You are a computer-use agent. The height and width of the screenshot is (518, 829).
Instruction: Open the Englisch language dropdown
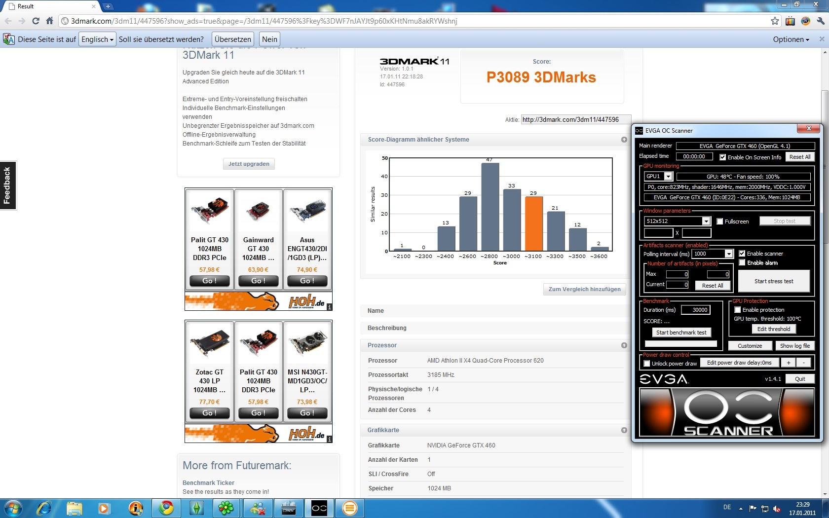coord(98,39)
